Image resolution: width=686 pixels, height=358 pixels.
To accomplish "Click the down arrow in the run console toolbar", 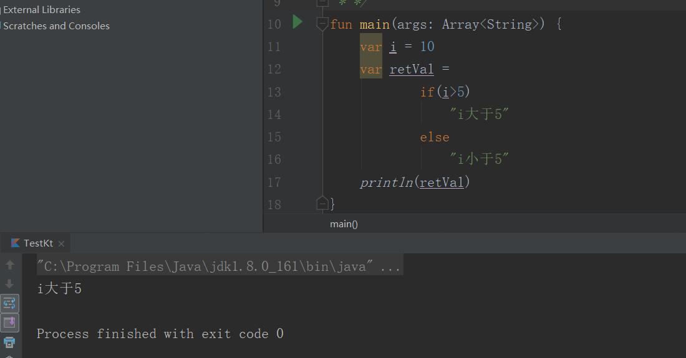I will click(9, 284).
